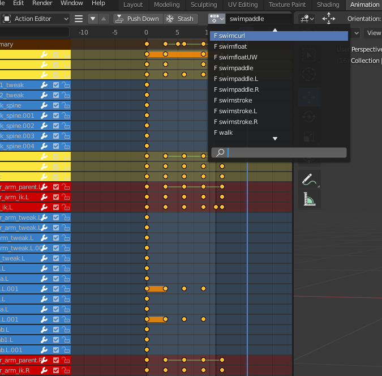382x376 pixels.
Task: Click the wrench icon on k_spine channel
Action: [x=44, y=105]
